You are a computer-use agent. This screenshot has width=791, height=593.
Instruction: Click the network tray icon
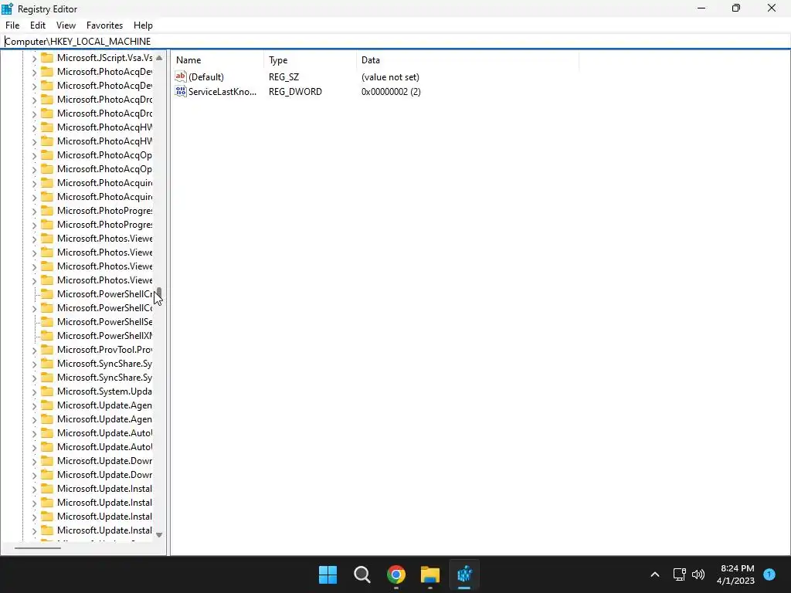coord(680,574)
